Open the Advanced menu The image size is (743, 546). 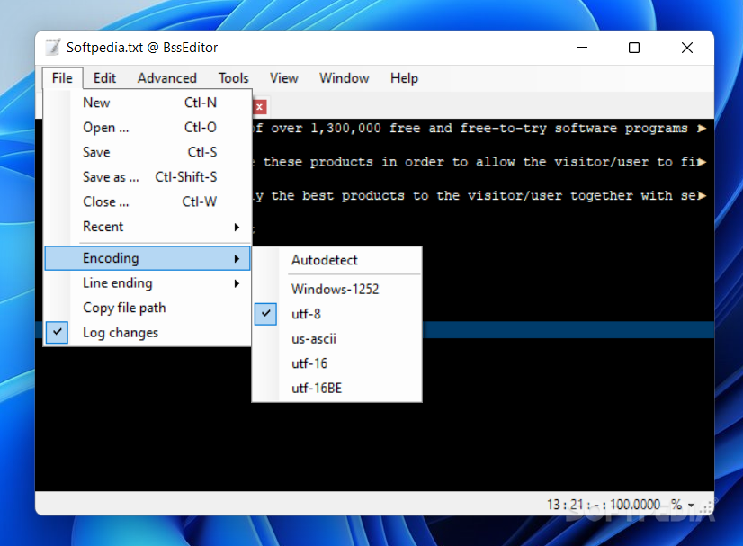pyautogui.click(x=167, y=78)
